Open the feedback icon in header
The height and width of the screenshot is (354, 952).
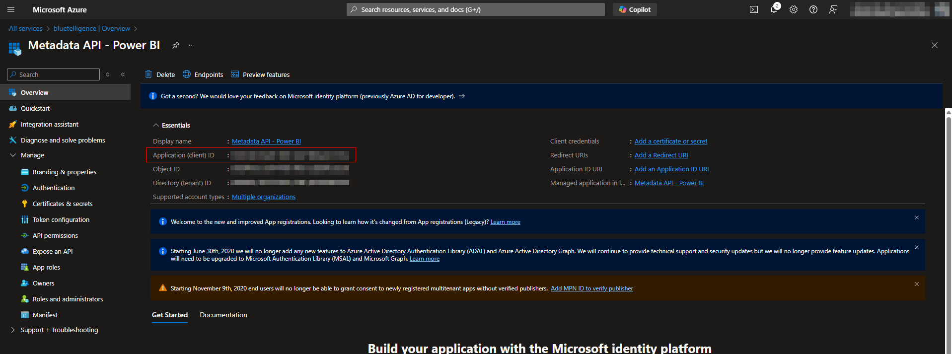(833, 9)
